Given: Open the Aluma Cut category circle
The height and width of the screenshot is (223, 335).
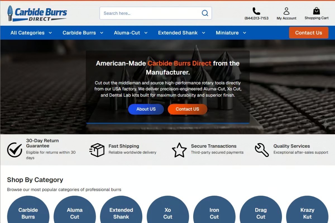Looking at the screenshot, I should click(x=75, y=210).
